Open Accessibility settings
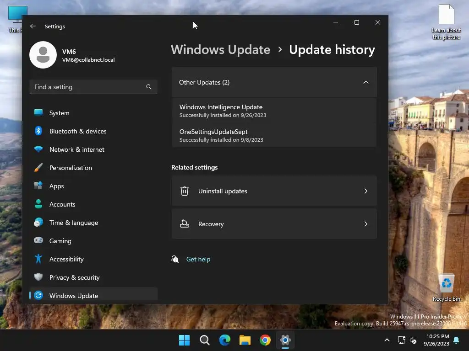The width and height of the screenshot is (469, 351). (93, 259)
